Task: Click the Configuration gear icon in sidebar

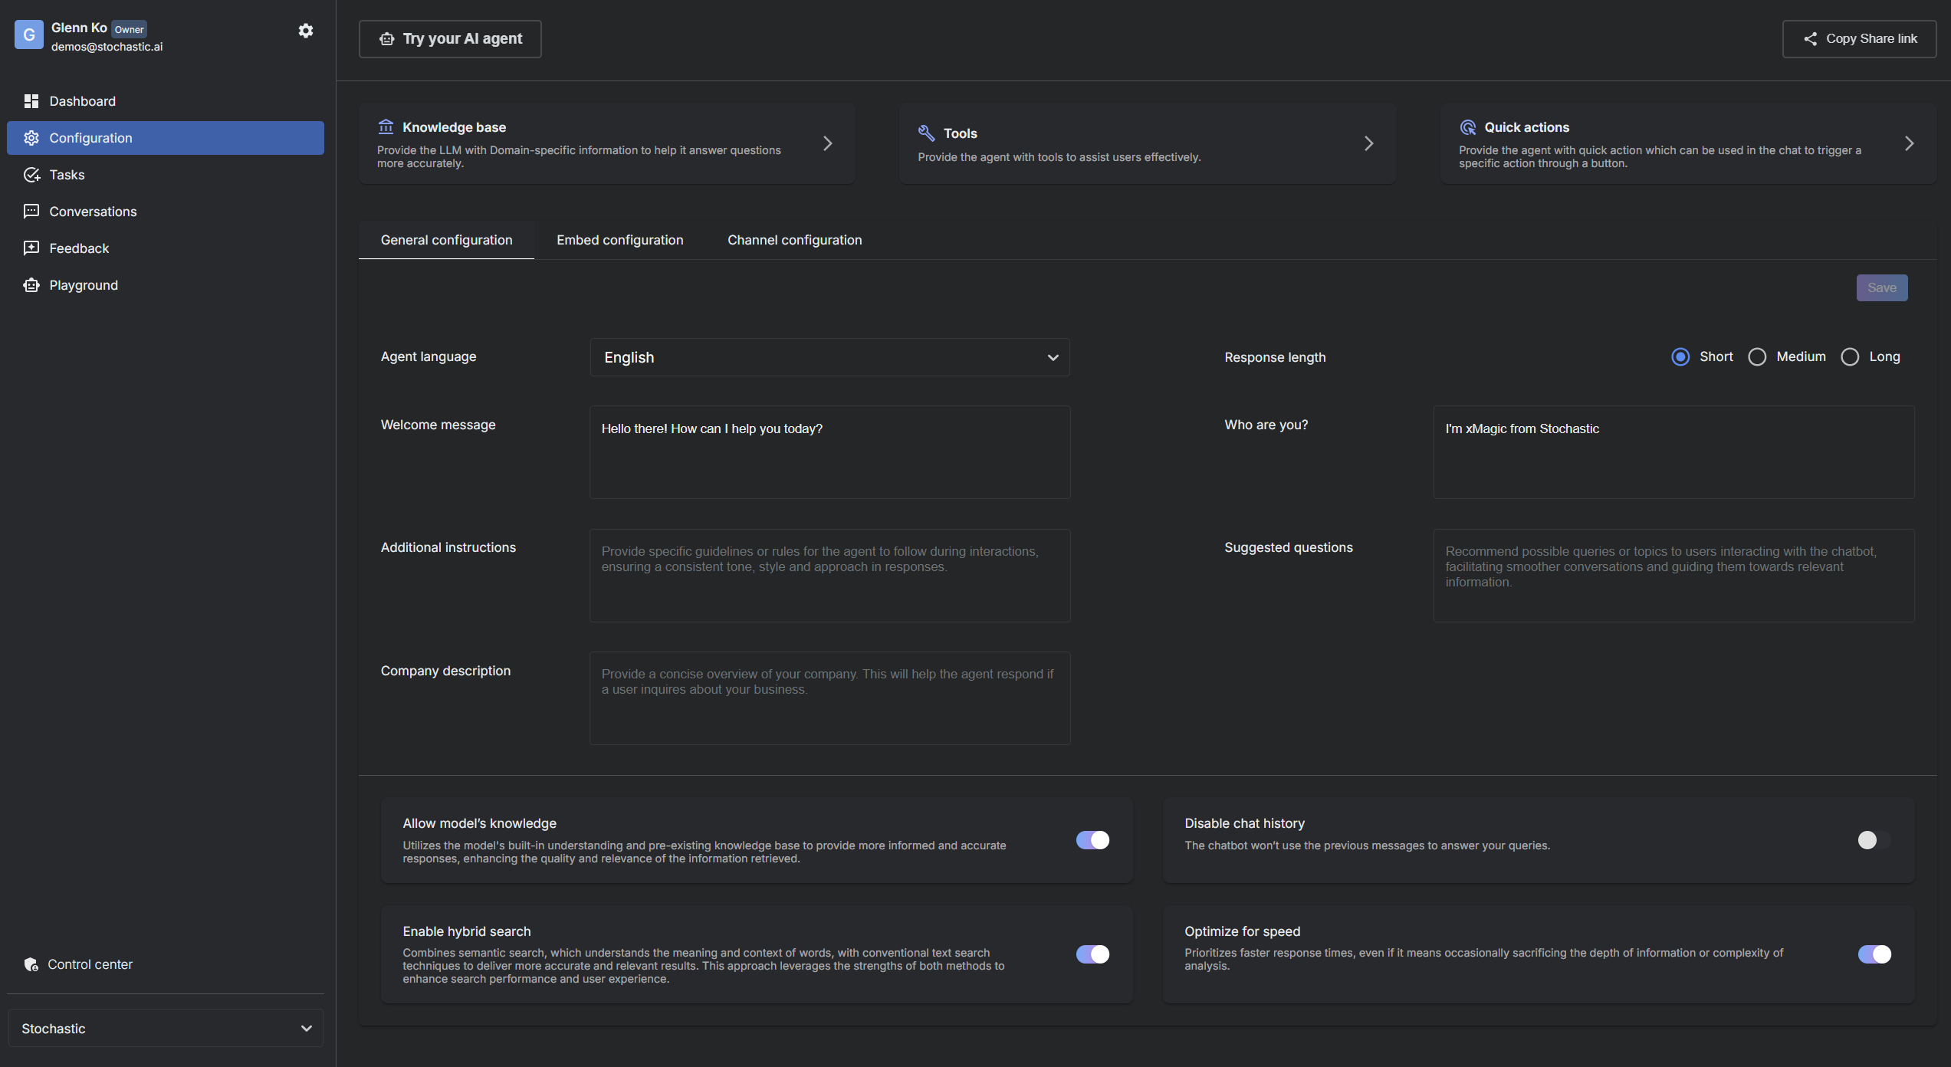Action: 31,138
